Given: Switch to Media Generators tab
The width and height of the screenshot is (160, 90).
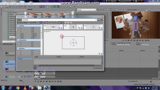Looking at the screenshot, I should pos(8,44).
